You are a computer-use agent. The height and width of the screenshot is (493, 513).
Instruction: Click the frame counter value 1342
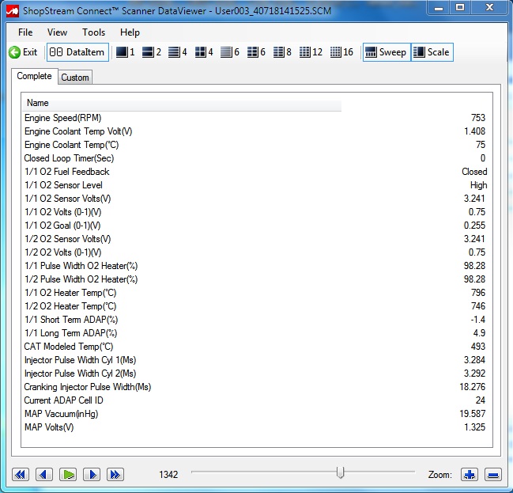[168, 475]
